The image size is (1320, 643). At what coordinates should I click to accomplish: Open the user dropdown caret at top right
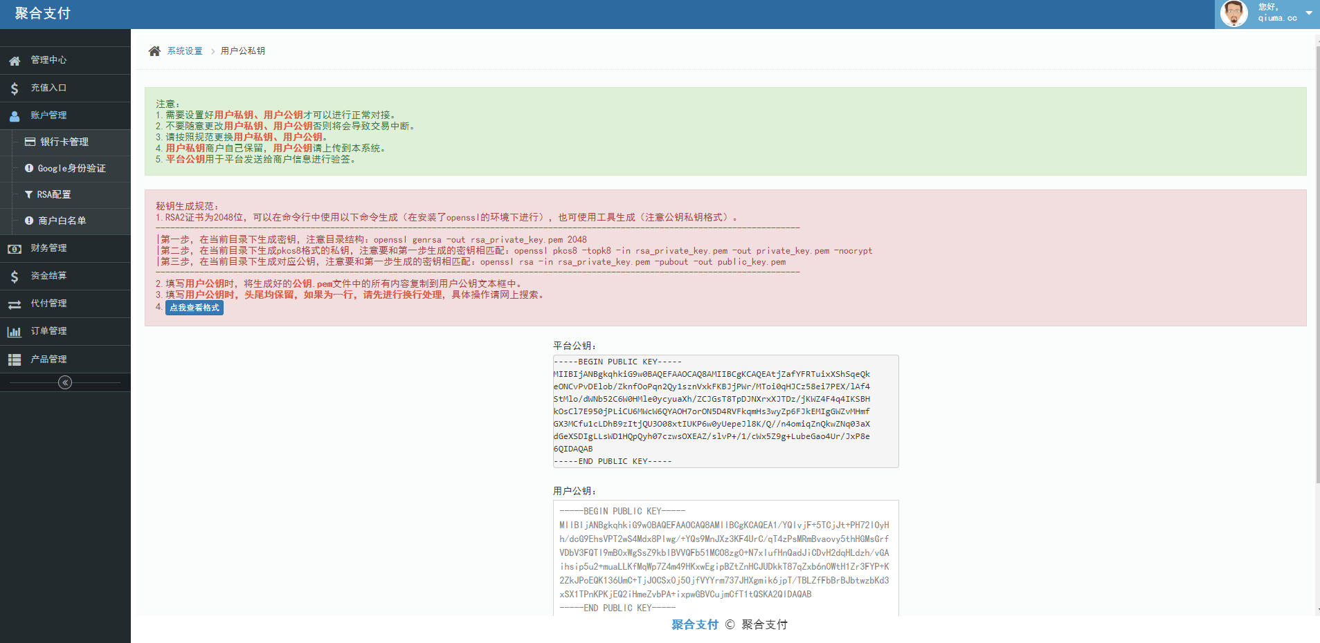click(x=1309, y=13)
